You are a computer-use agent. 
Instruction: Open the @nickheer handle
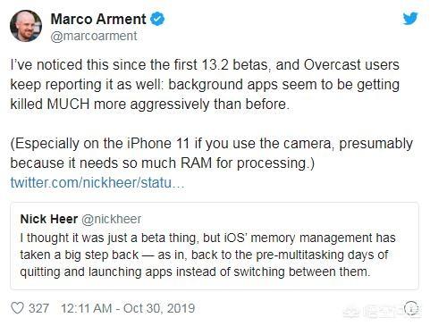[111, 219]
